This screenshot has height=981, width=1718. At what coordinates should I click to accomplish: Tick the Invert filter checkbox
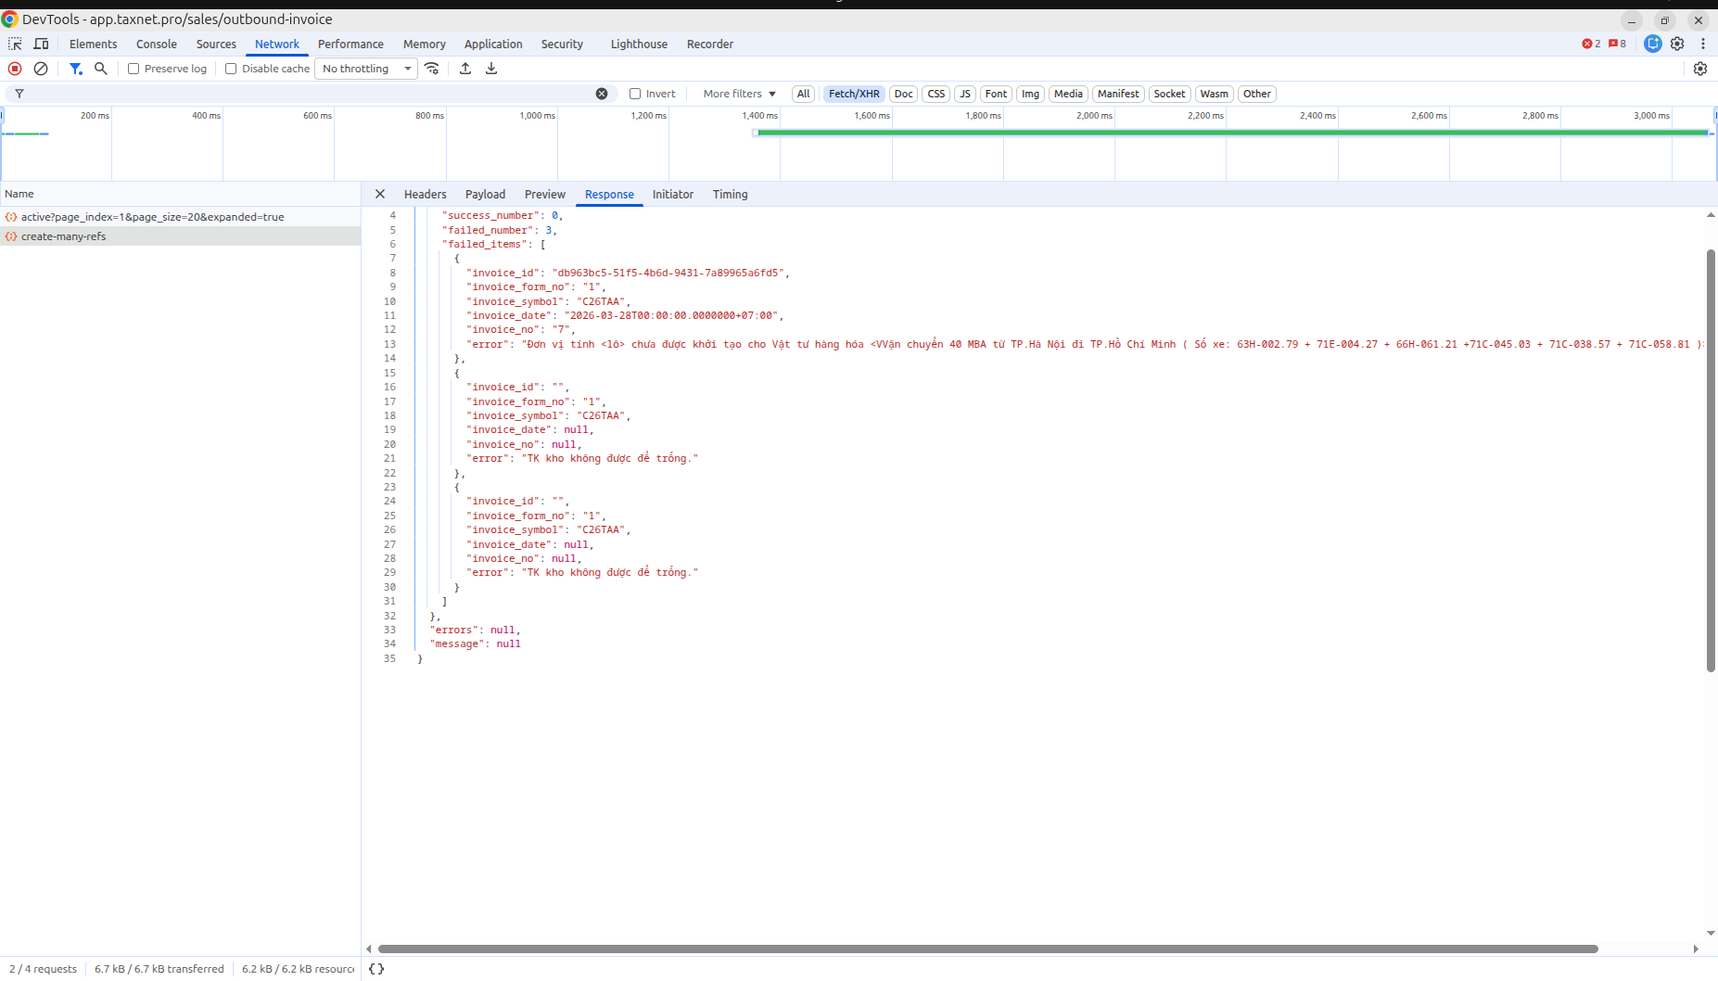click(635, 94)
